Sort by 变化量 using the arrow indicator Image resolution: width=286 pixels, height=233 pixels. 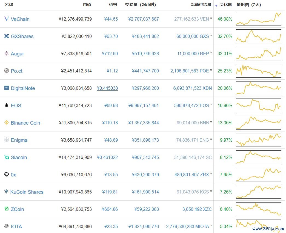pyautogui.click(x=216, y=6)
